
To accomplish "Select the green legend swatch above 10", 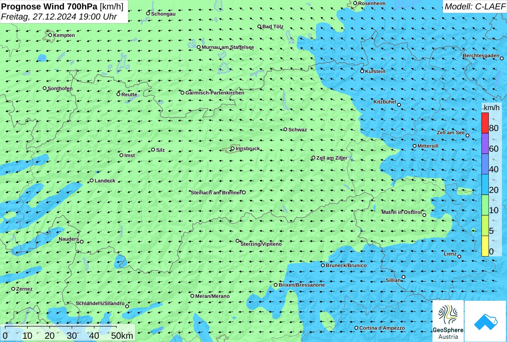I will [x=485, y=205].
